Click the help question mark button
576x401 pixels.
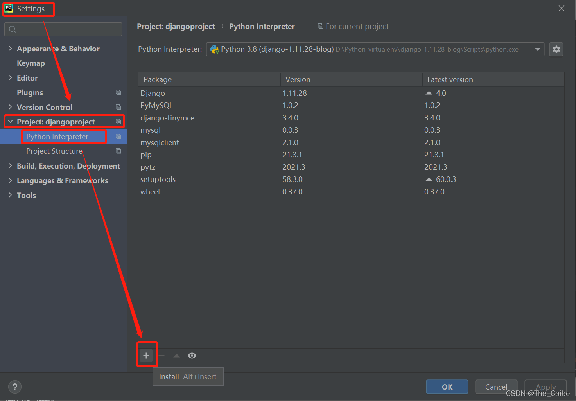click(x=15, y=387)
